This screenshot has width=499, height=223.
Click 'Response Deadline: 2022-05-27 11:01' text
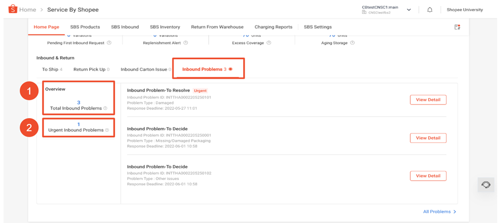[162, 109]
